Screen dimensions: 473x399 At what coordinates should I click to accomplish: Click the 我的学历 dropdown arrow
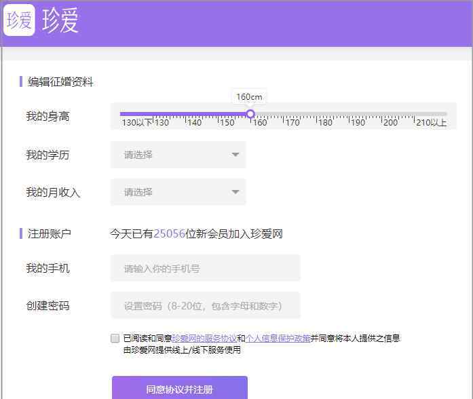pos(235,155)
